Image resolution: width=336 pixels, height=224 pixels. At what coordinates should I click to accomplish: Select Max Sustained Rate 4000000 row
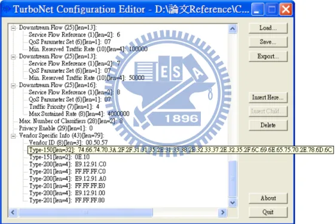pyautogui.click(x=79, y=113)
